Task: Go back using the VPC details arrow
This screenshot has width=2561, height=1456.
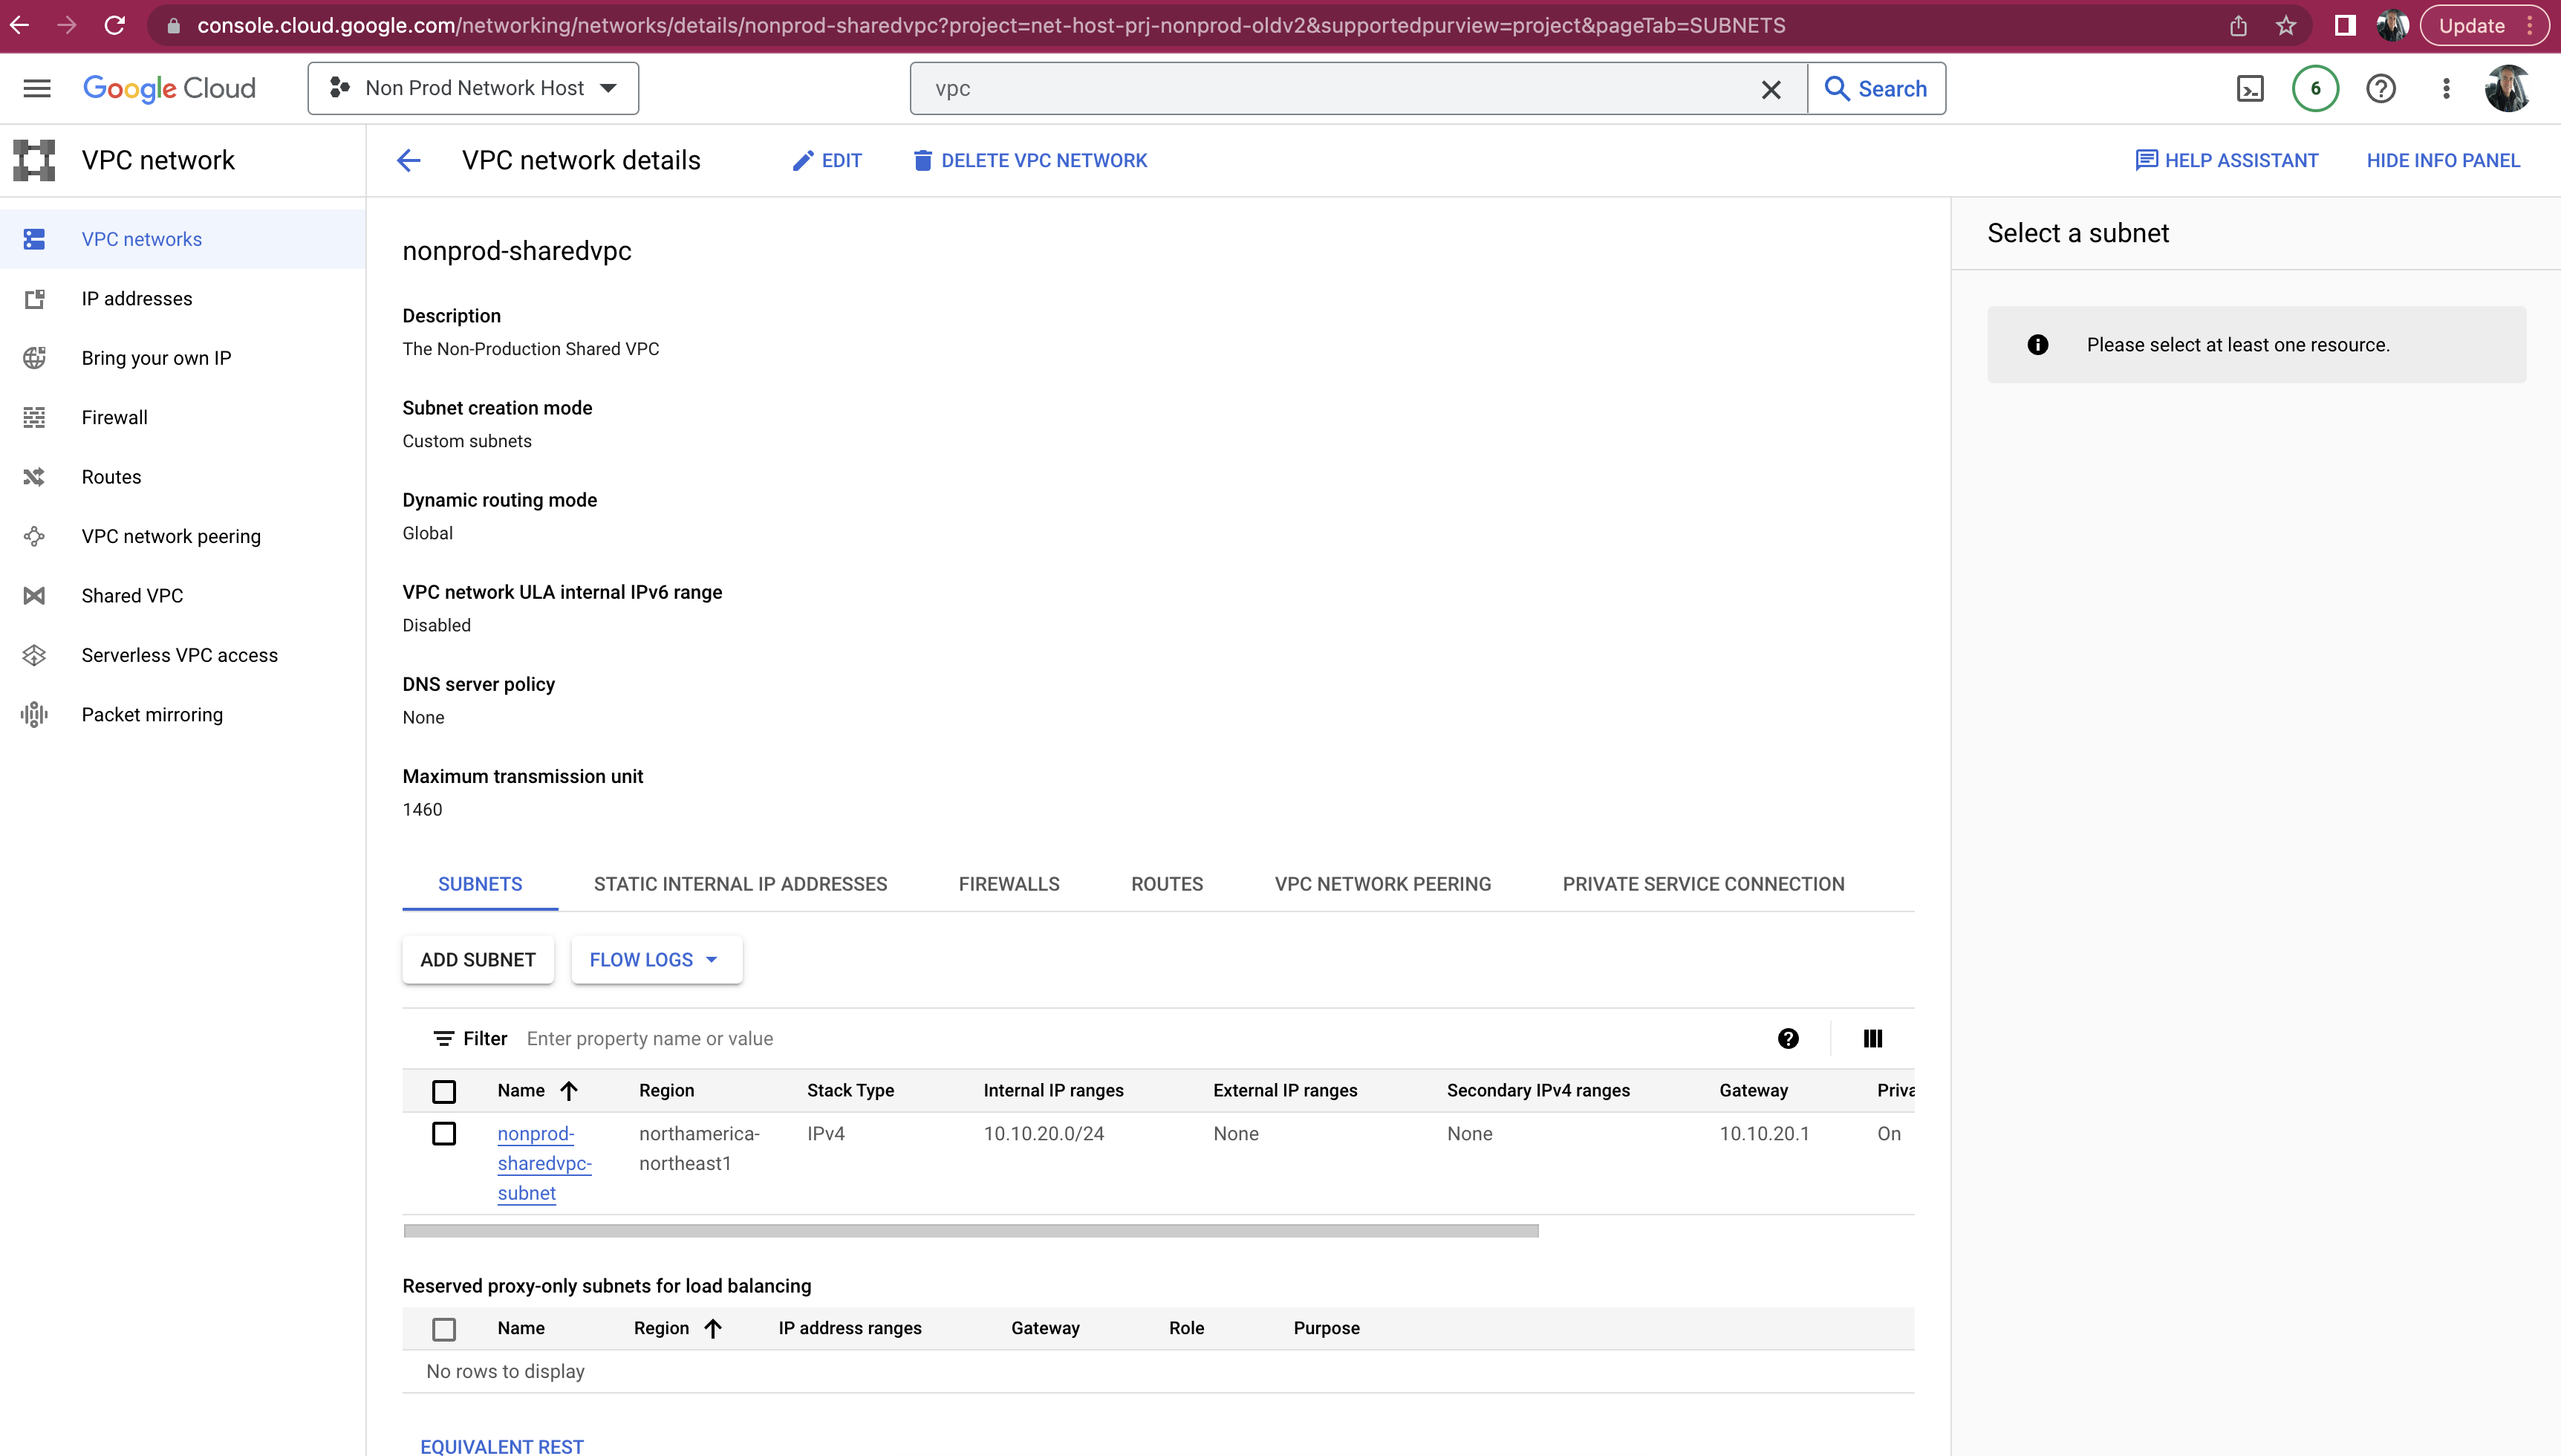Action: 408,160
